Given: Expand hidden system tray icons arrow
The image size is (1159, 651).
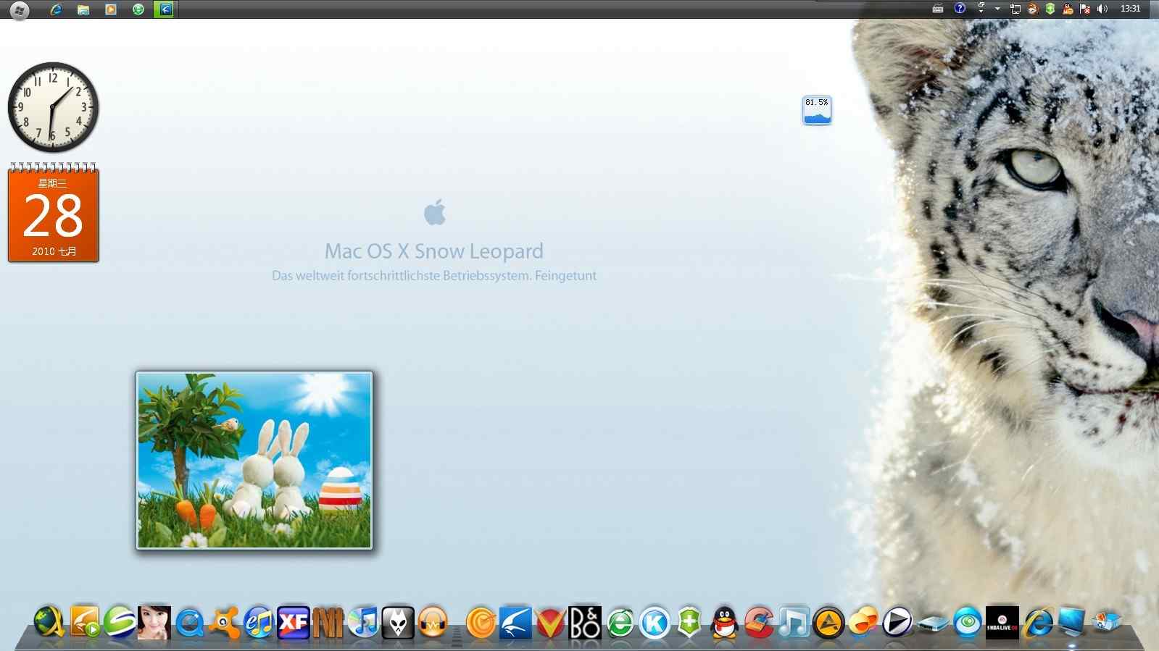Looking at the screenshot, I should pyautogui.click(x=998, y=9).
